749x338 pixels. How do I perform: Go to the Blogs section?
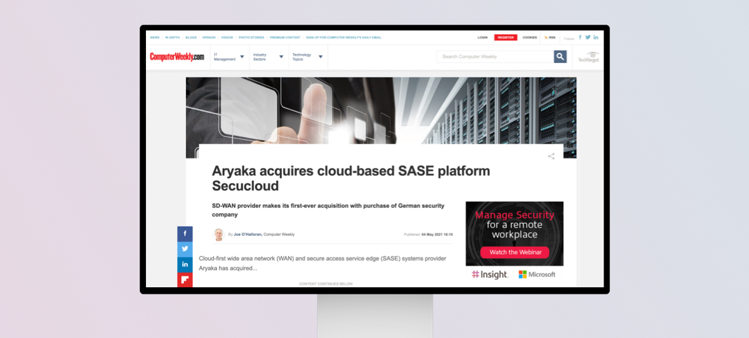[x=191, y=37]
